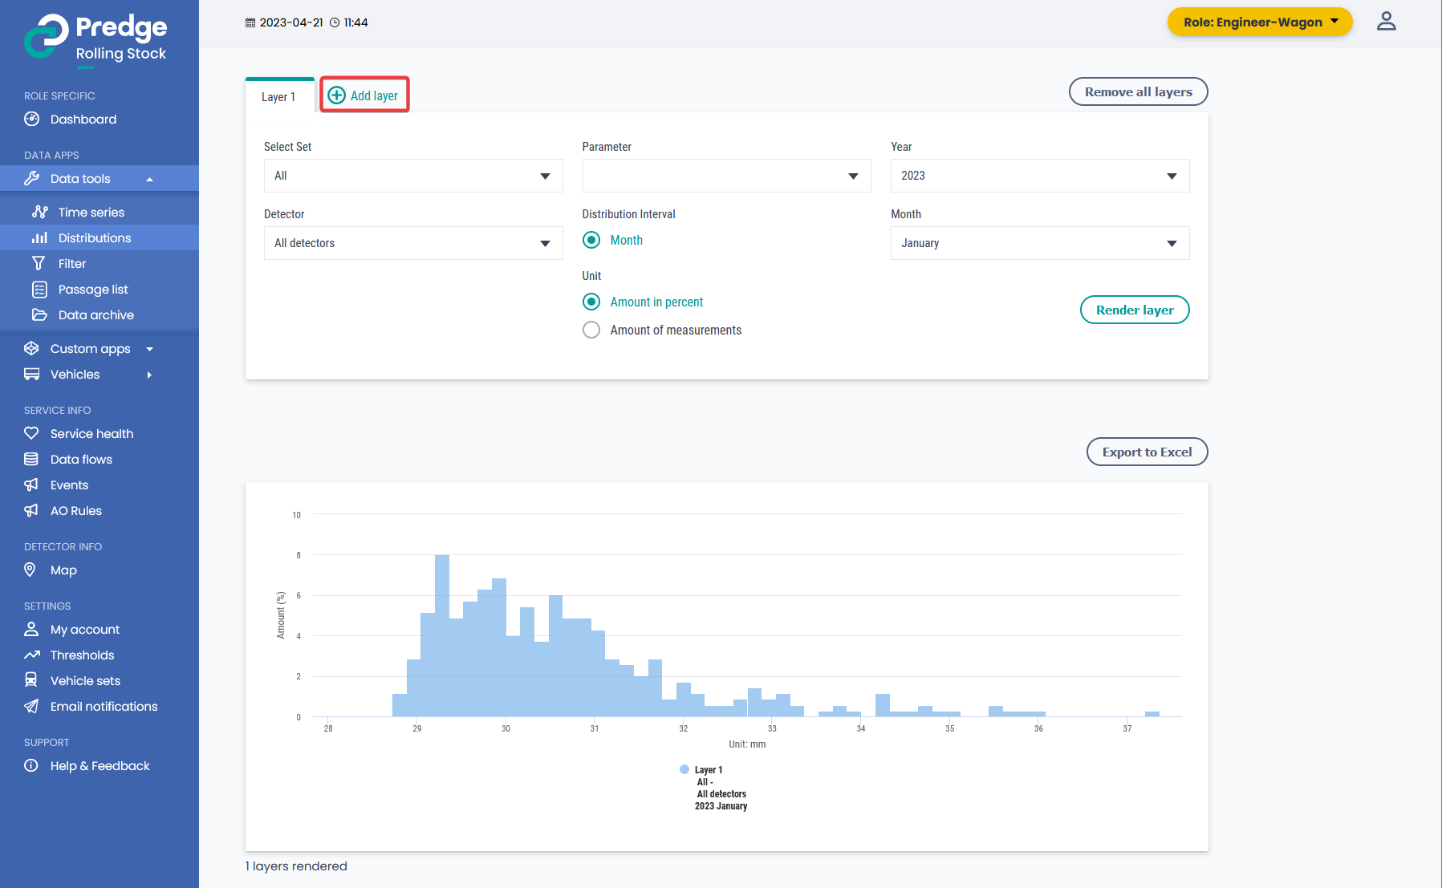
Task: Click the Filter funnel icon
Action: click(x=39, y=264)
